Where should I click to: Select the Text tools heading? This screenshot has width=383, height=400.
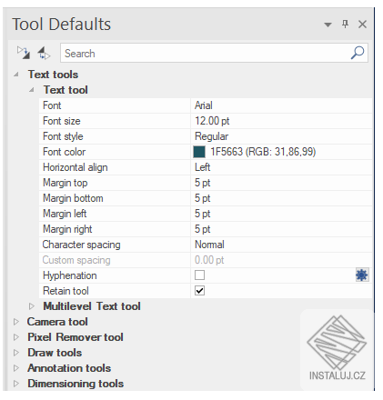tap(53, 75)
